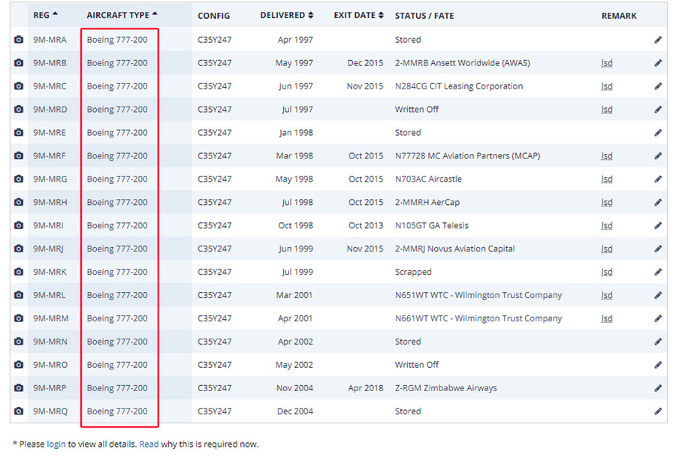Viewport: 676px width, 458px height.
Task: Click lsd remark in 9M-MRB row
Action: (607, 63)
